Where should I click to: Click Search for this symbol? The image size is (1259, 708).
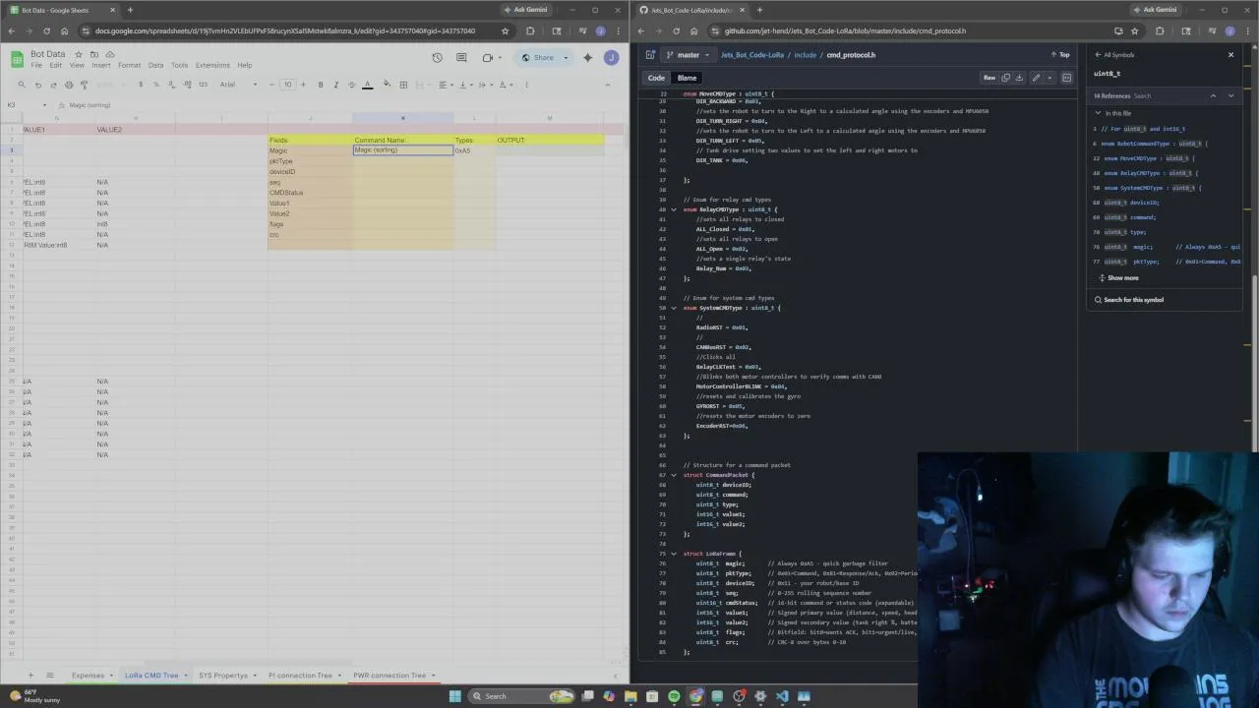click(1129, 300)
